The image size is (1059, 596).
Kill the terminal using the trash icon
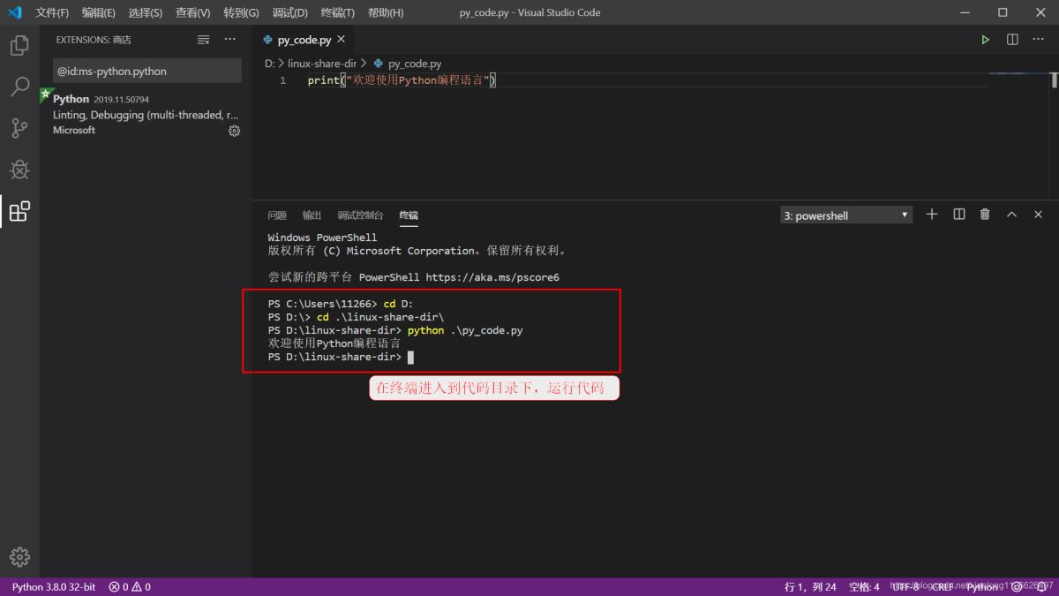(985, 214)
